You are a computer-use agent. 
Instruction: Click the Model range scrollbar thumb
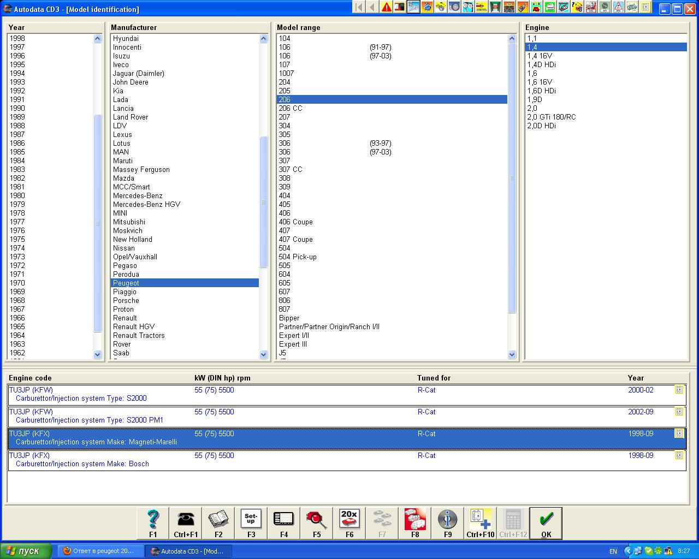[x=512, y=178]
